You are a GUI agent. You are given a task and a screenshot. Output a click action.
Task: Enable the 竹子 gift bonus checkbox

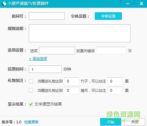tap(31, 81)
